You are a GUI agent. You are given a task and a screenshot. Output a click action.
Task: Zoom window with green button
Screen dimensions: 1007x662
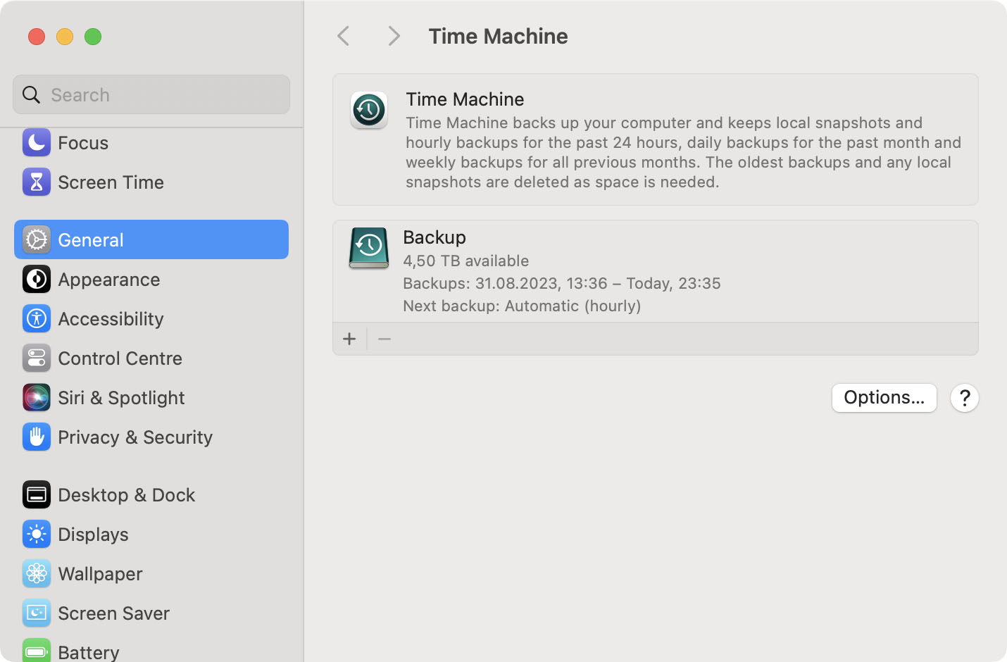(x=93, y=36)
